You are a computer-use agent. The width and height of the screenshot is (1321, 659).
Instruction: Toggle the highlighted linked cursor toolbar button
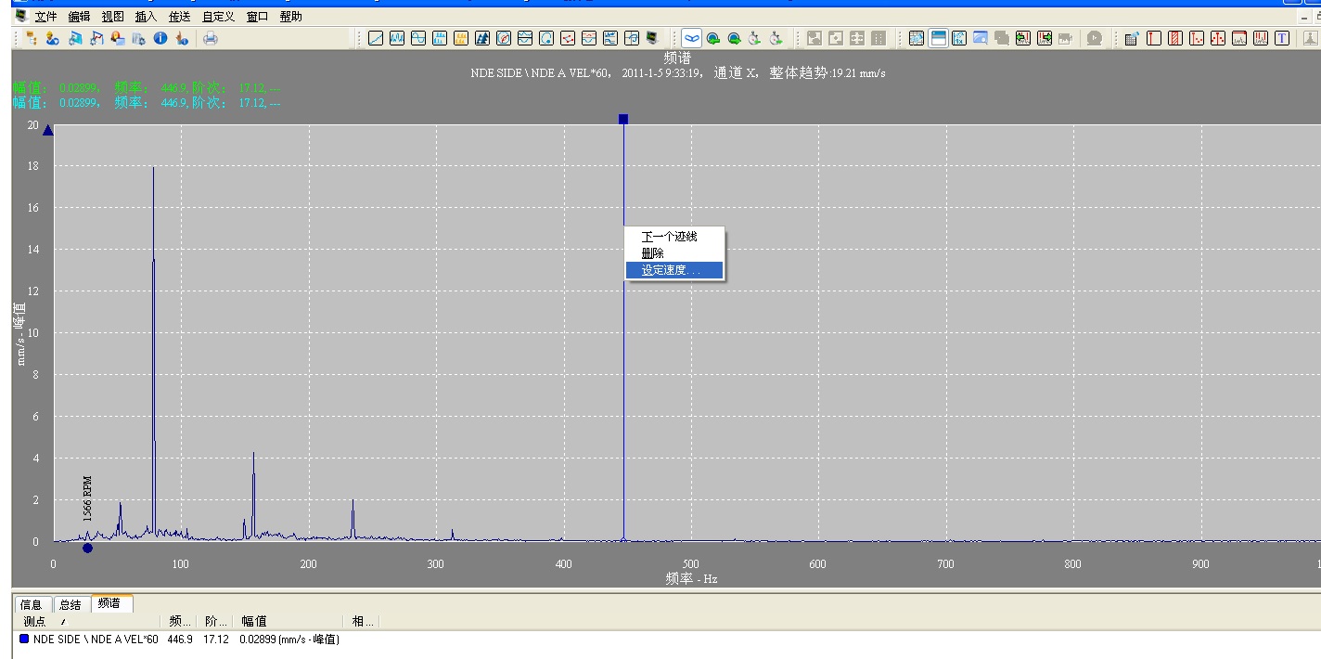tap(691, 38)
